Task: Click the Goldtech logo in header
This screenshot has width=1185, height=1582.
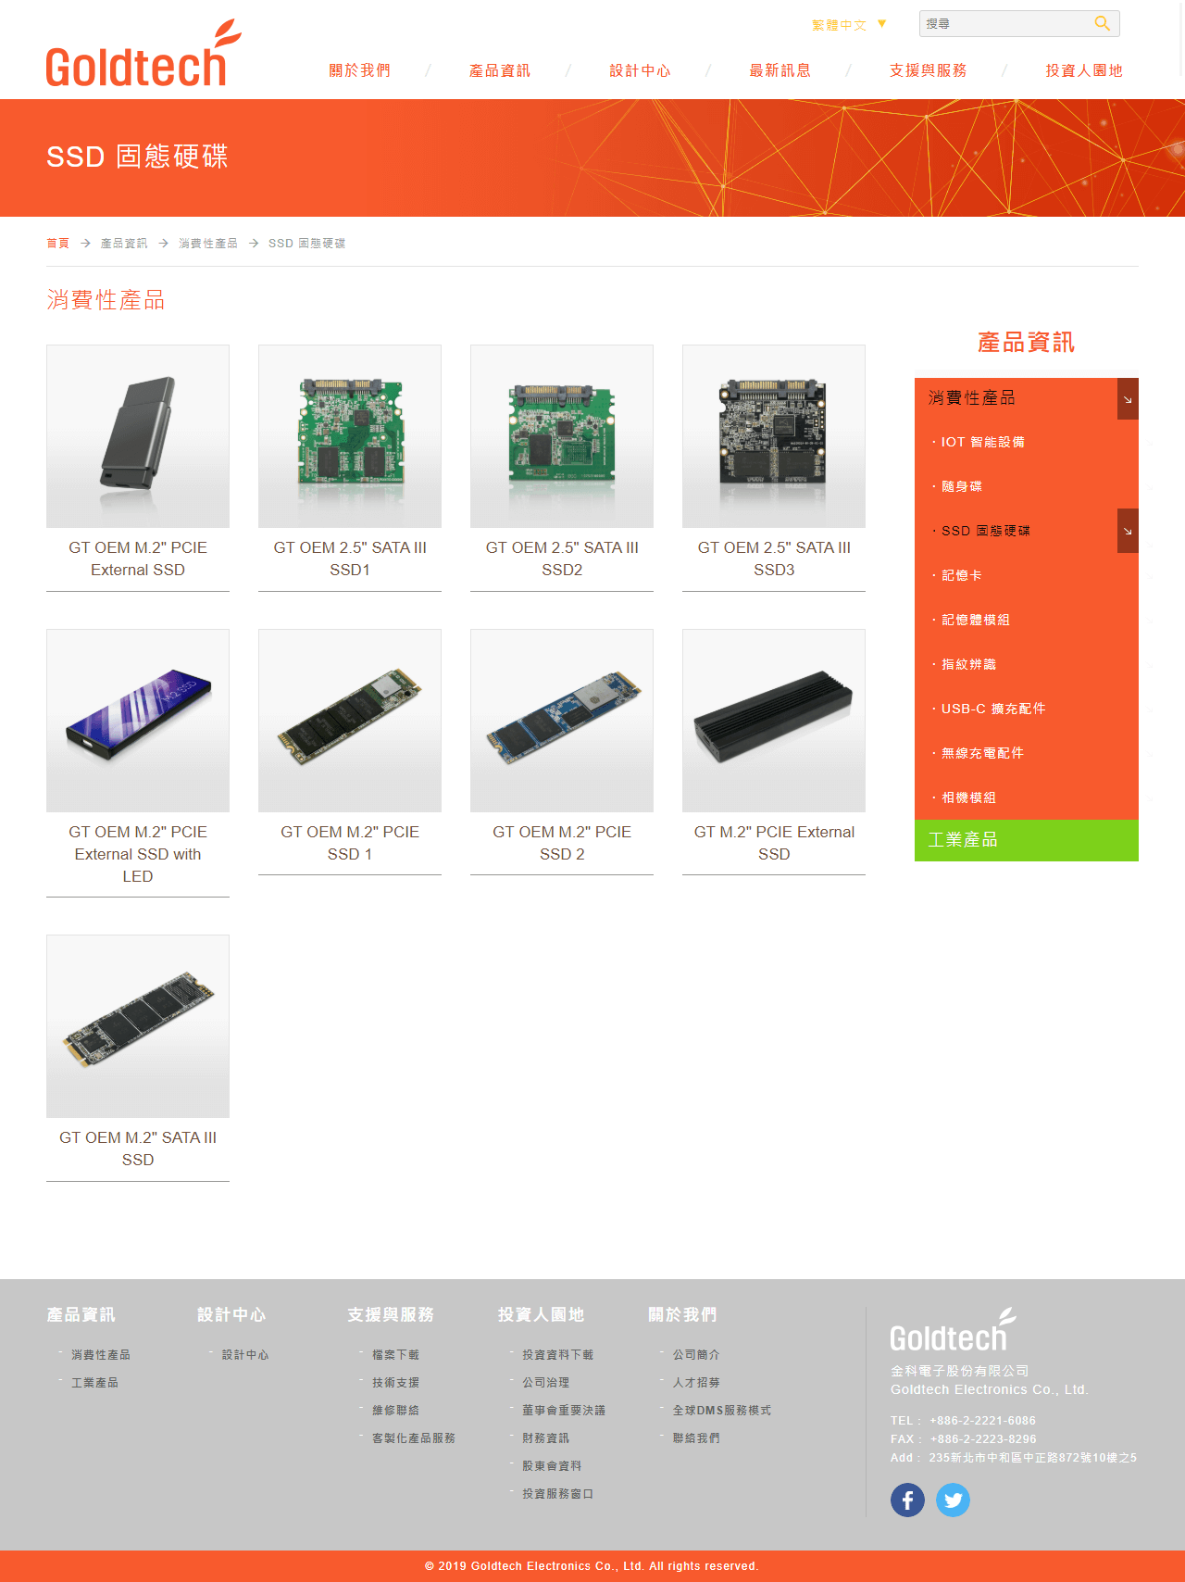Action: pos(143,54)
